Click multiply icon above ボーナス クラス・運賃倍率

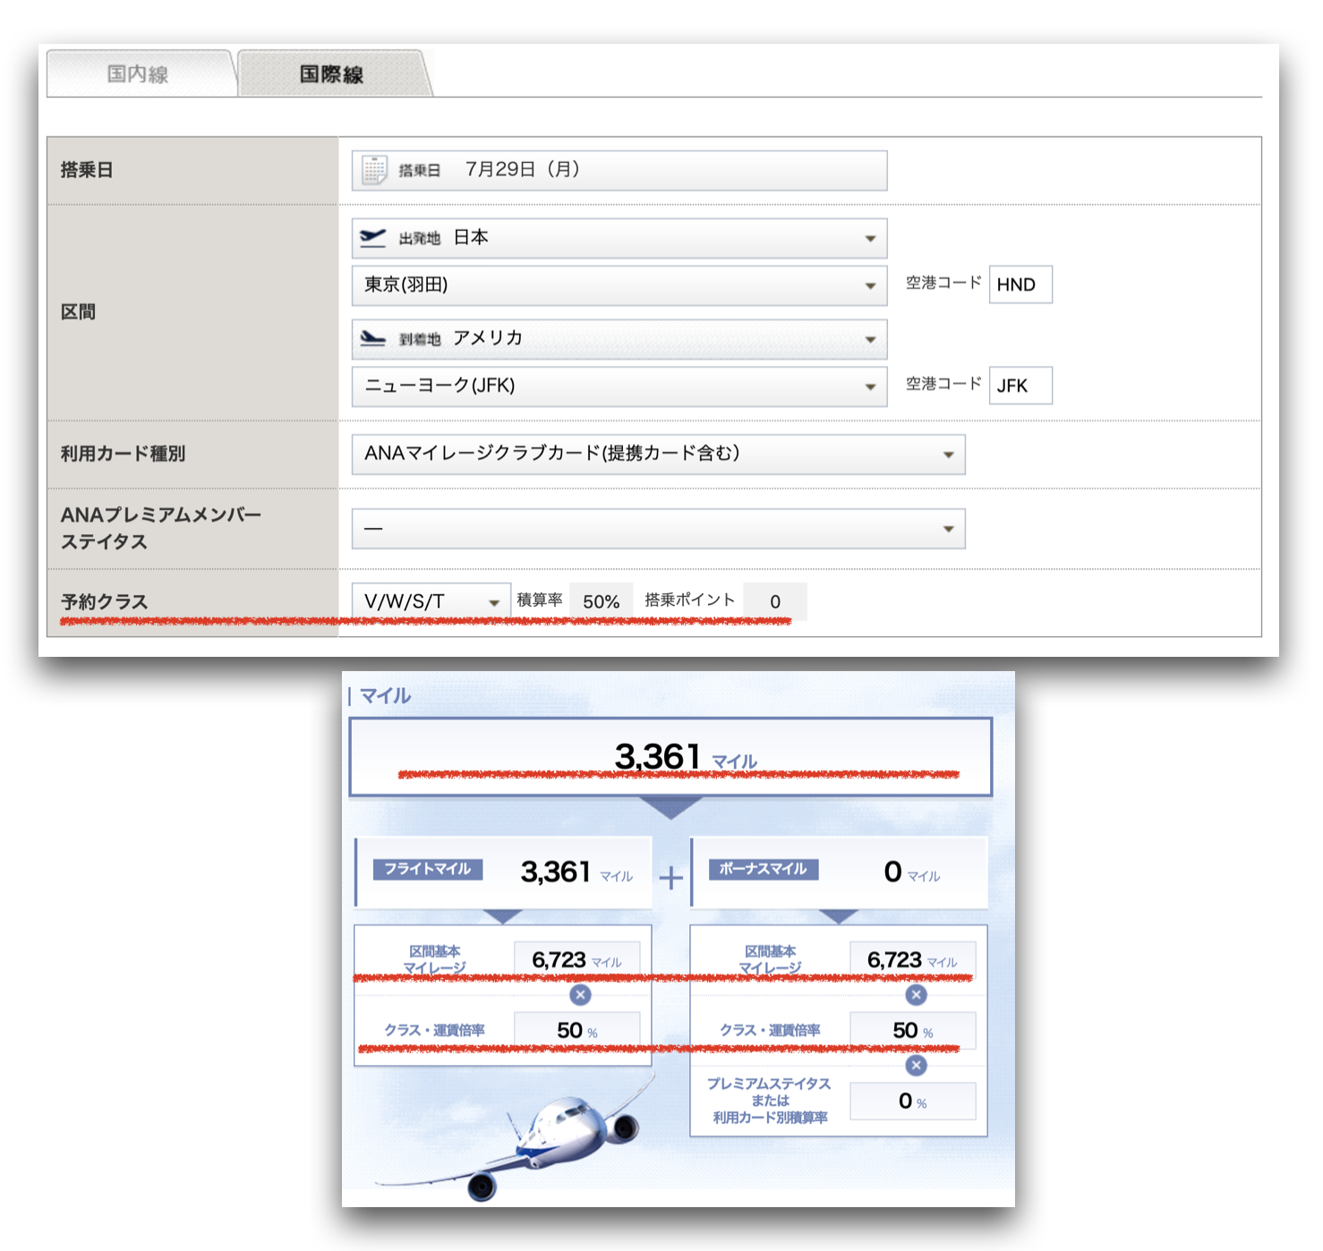click(916, 995)
